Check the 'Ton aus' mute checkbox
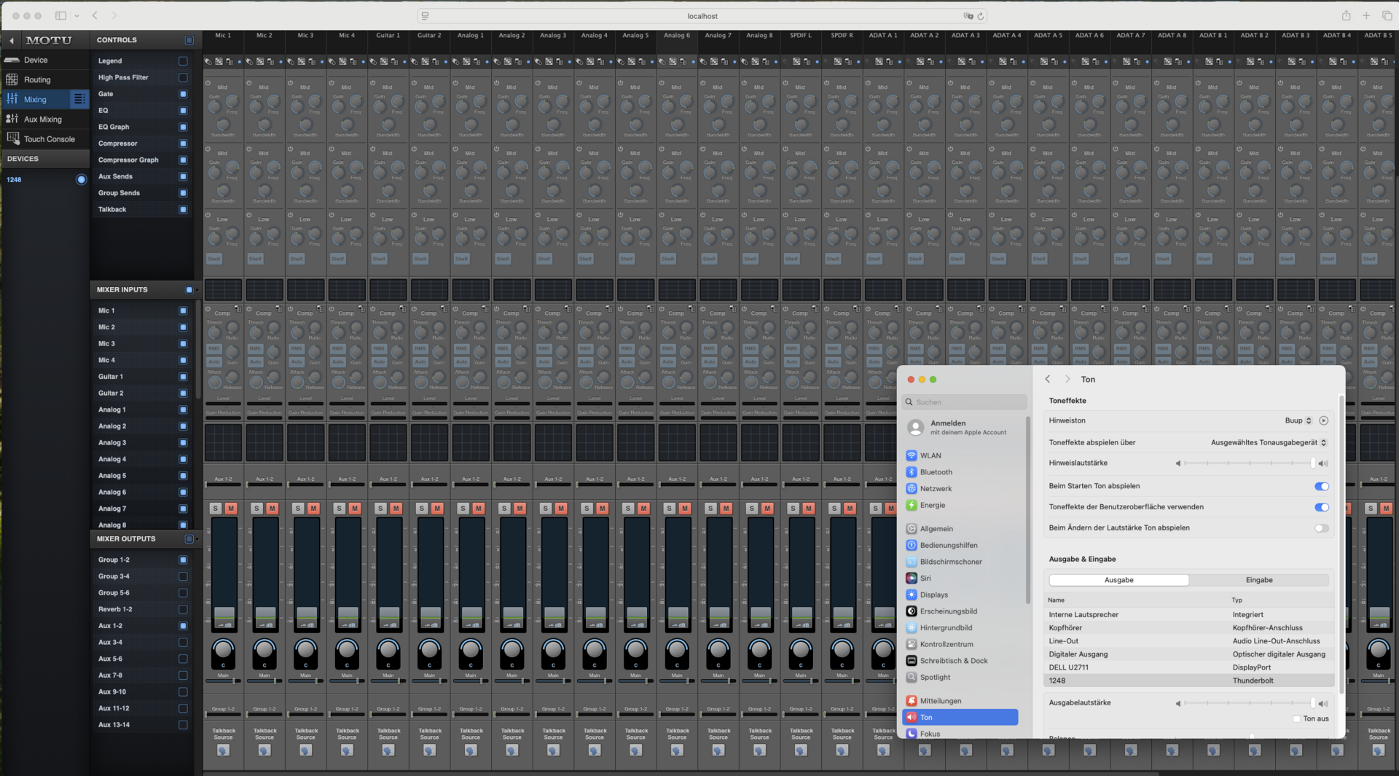The width and height of the screenshot is (1399, 776). point(1296,718)
